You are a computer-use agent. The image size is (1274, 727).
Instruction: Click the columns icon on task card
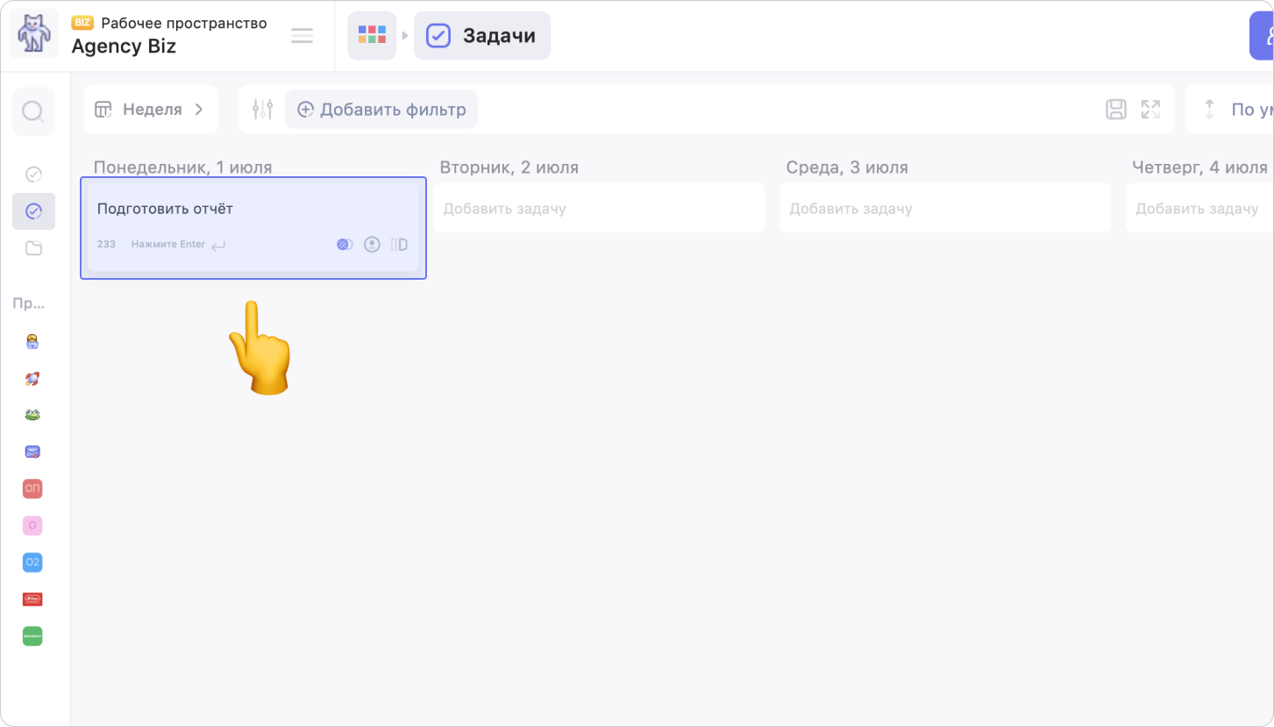click(x=399, y=245)
